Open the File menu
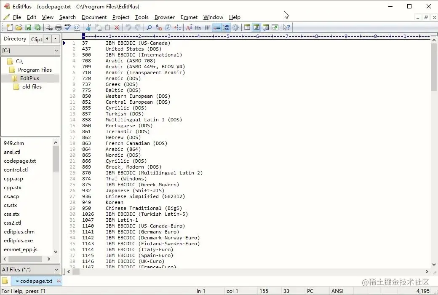 [x=17, y=17]
